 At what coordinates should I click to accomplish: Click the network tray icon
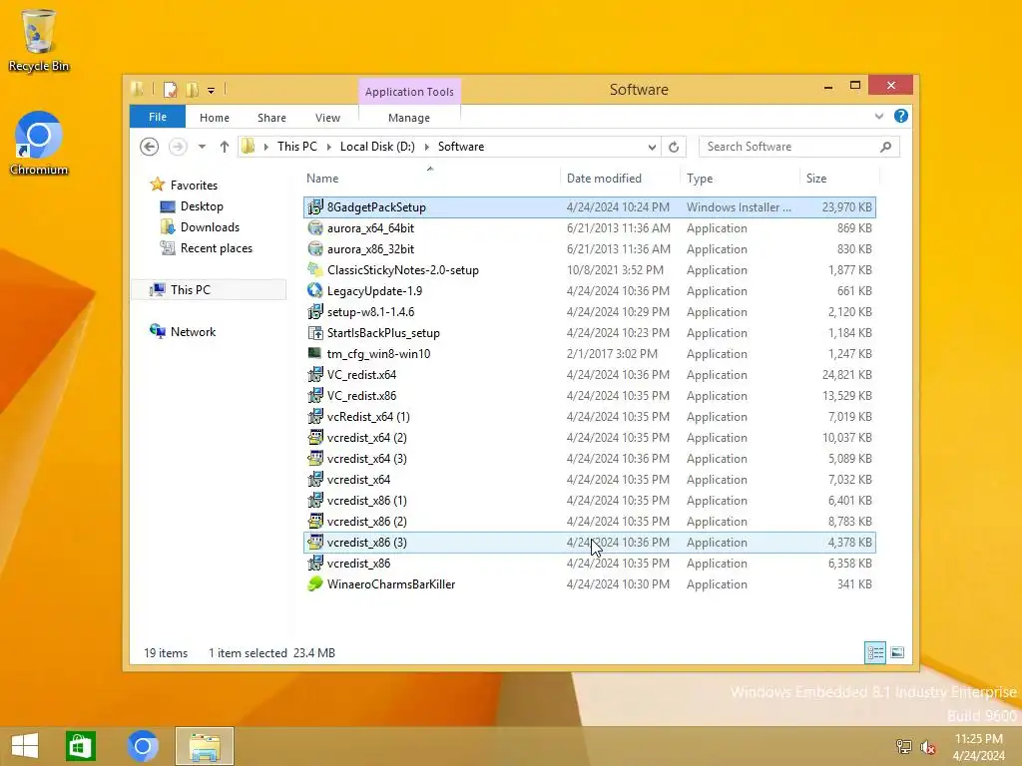(904, 746)
